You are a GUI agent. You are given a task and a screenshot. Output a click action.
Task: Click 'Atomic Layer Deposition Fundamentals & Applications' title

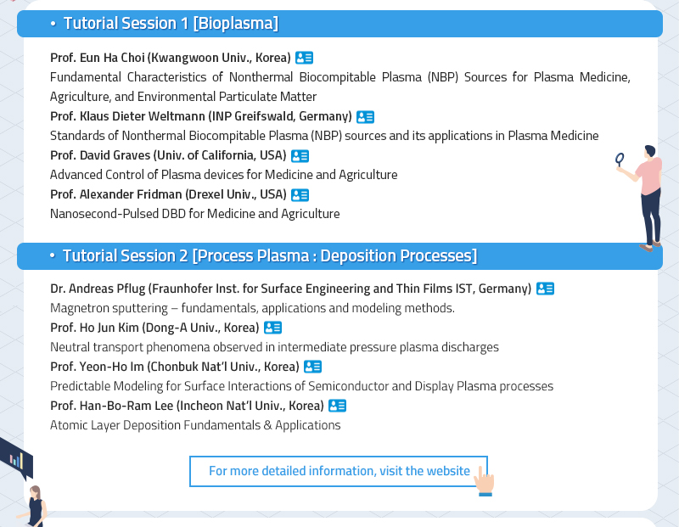point(195,425)
